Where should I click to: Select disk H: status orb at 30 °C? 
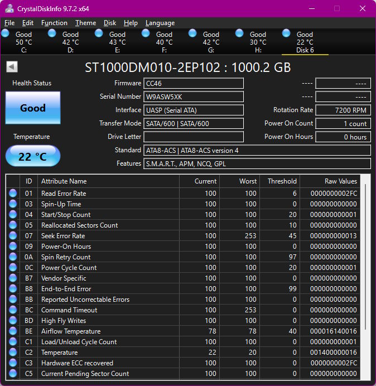[239, 33]
